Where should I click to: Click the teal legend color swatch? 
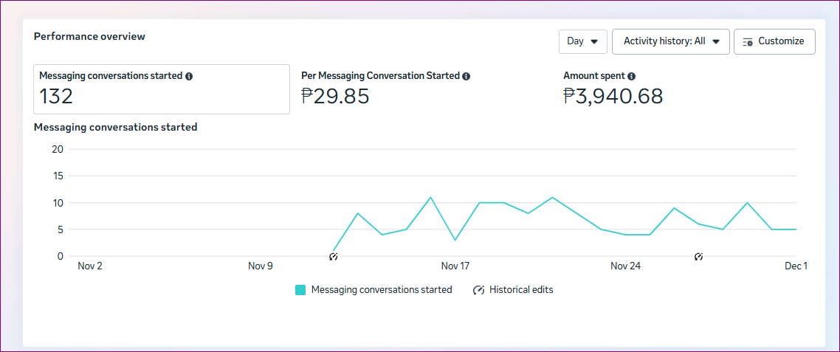[x=300, y=290]
